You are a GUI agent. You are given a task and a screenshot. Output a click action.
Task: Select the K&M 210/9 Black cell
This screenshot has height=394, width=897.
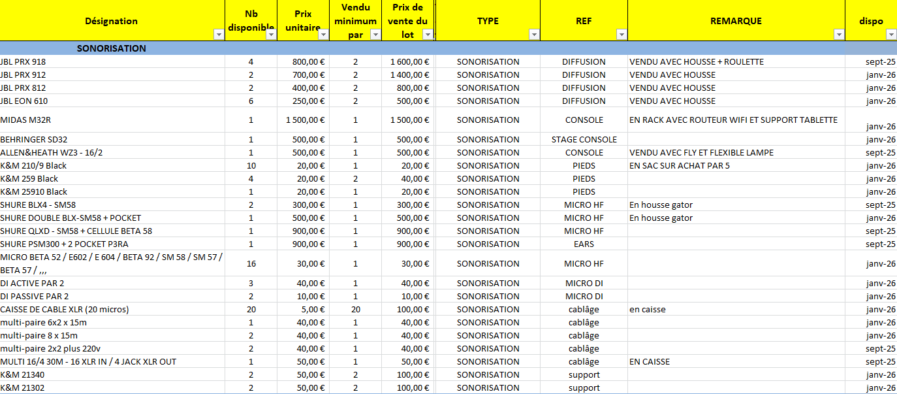click(x=112, y=165)
